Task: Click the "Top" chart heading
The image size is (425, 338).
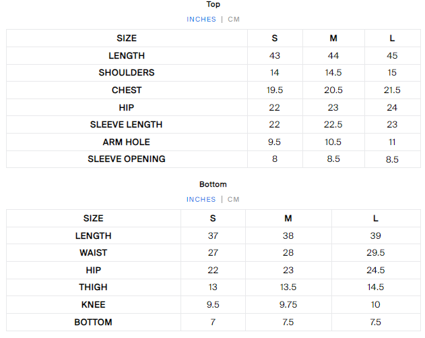Action: point(213,5)
